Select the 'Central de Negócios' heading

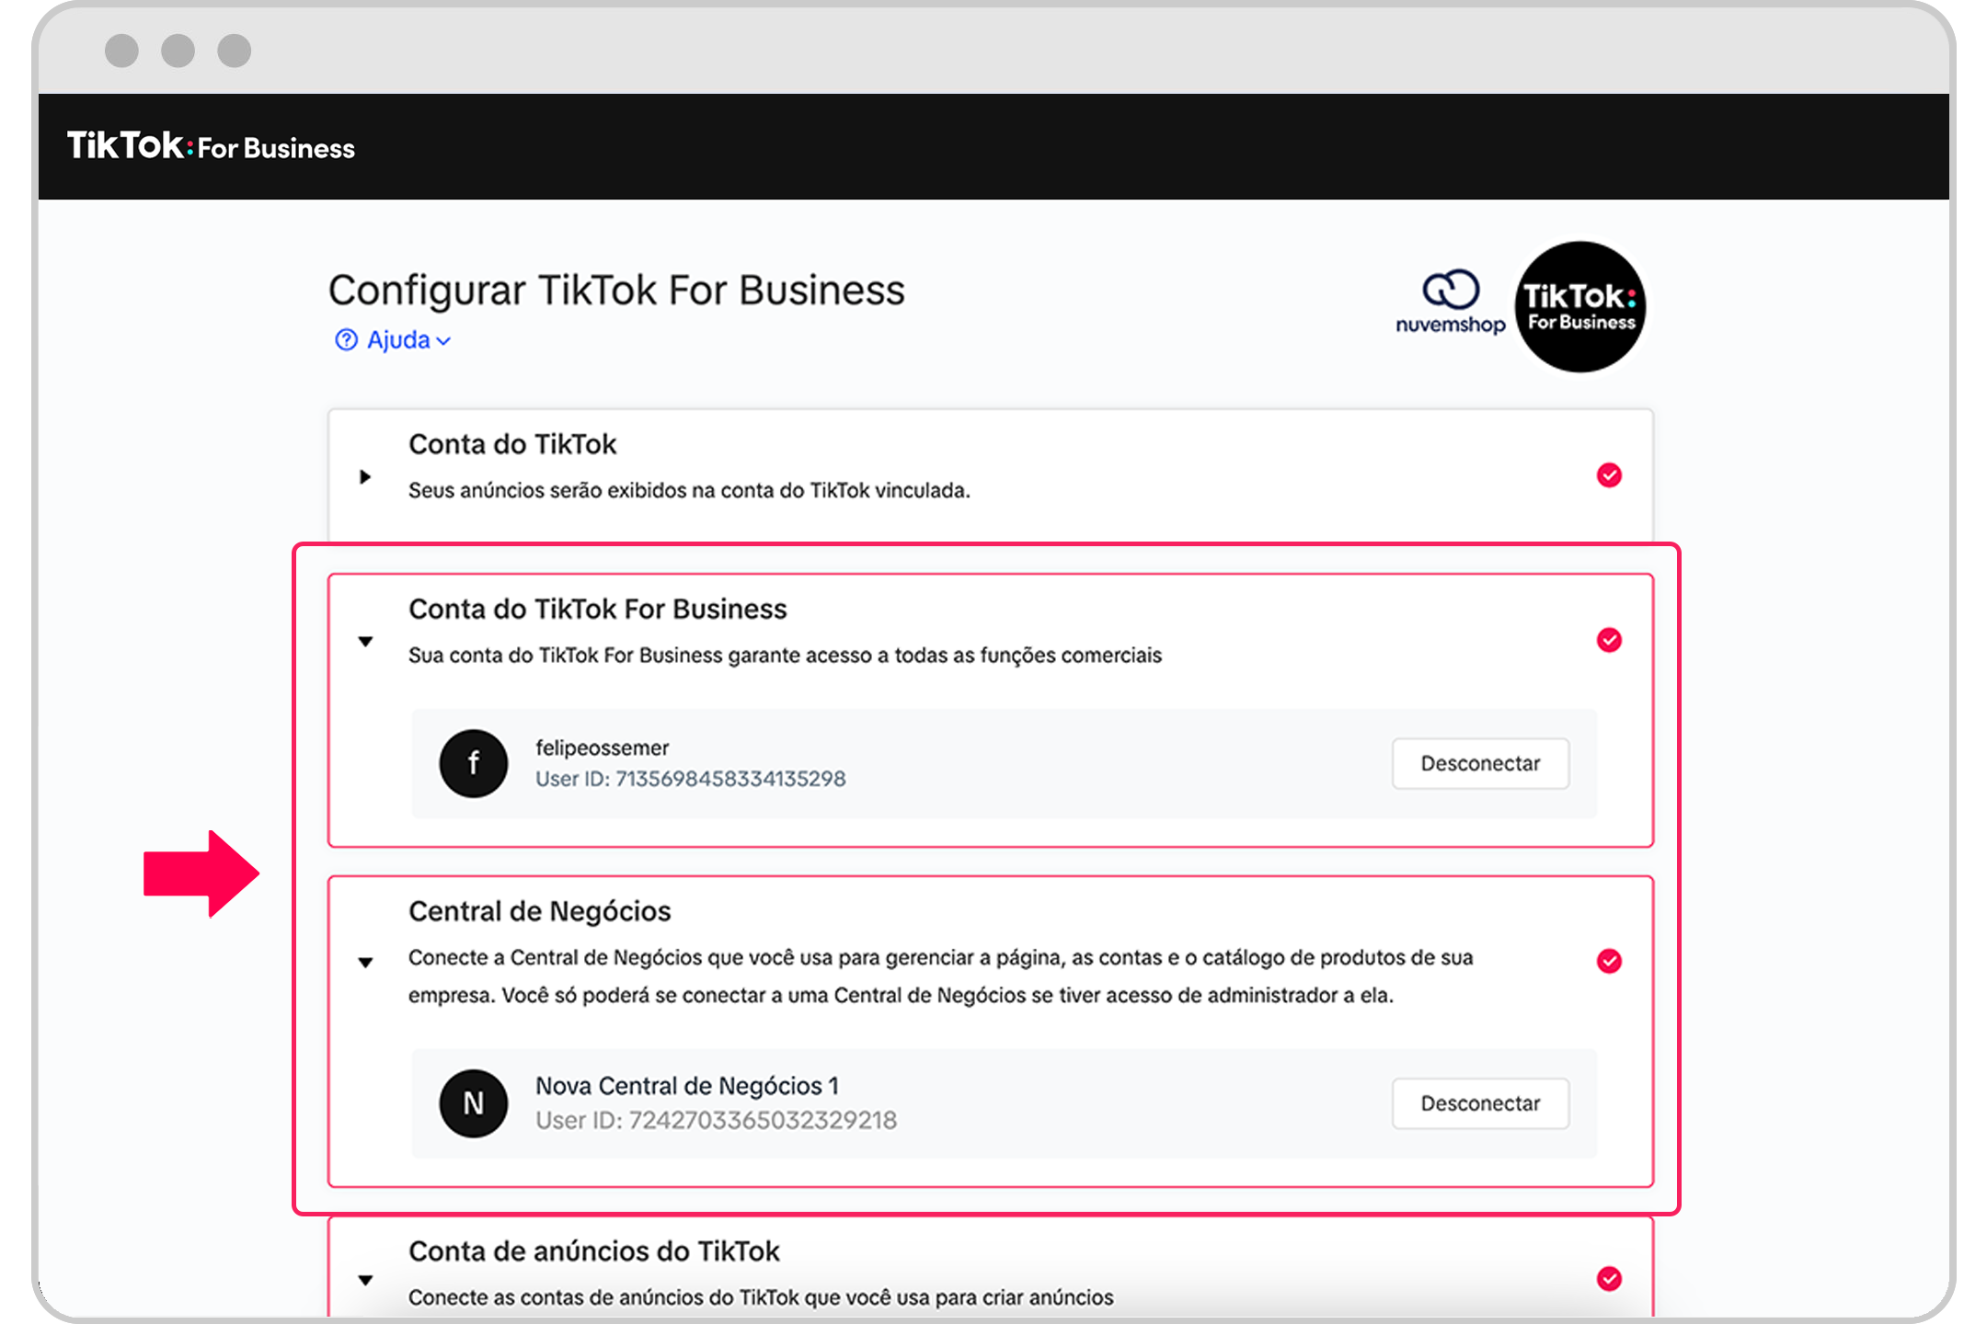coord(540,911)
